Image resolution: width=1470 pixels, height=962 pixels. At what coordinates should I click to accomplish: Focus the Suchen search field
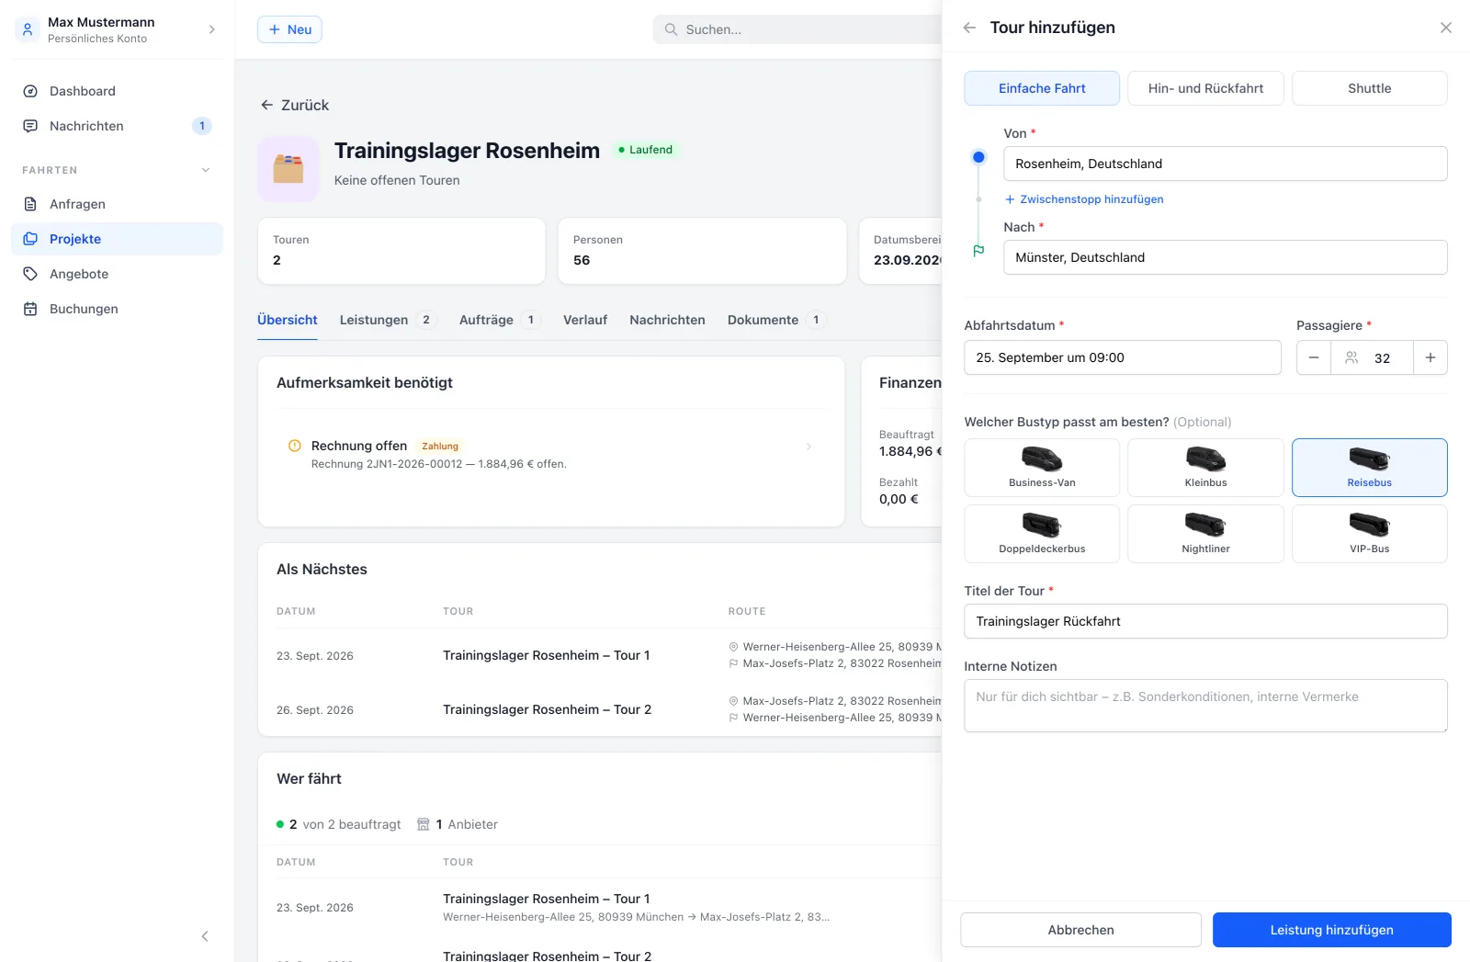tap(797, 29)
